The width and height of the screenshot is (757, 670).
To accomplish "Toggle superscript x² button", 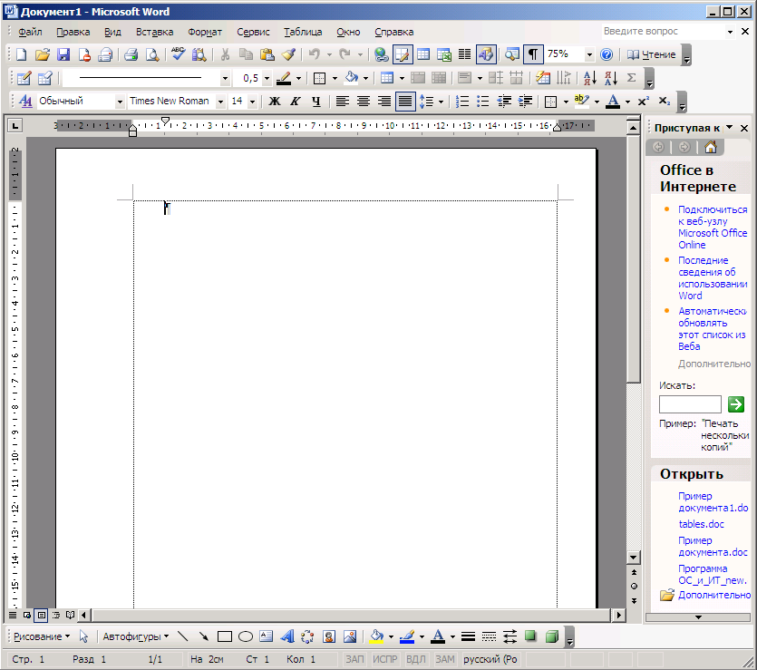I will coord(644,102).
